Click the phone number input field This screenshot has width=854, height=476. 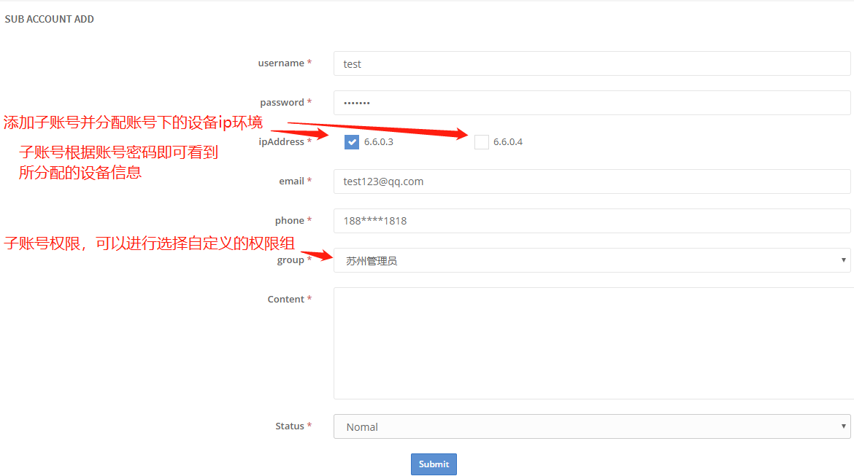tap(592, 221)
